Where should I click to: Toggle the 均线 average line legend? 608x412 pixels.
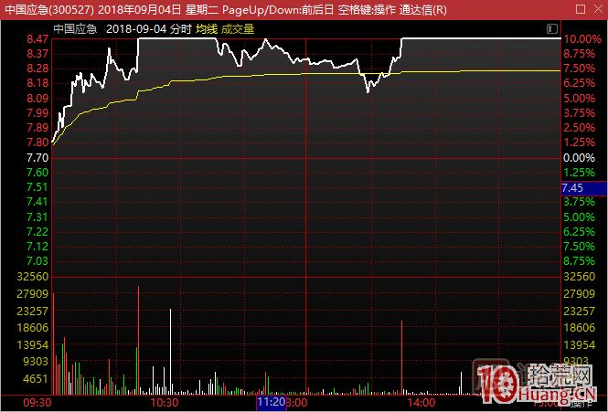click(x=207, y=29)
